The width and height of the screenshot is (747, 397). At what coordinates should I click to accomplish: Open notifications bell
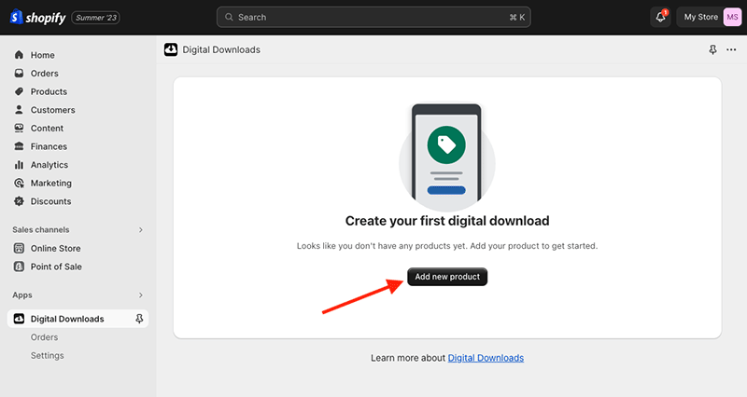[660, 17]
